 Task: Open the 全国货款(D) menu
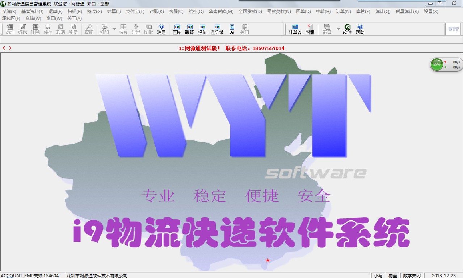point(250,12)
